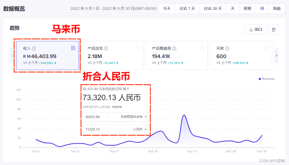Screen dimensions: 289x165
Task: Switch to the 天 view tab
Action: [x=232, y=8]
